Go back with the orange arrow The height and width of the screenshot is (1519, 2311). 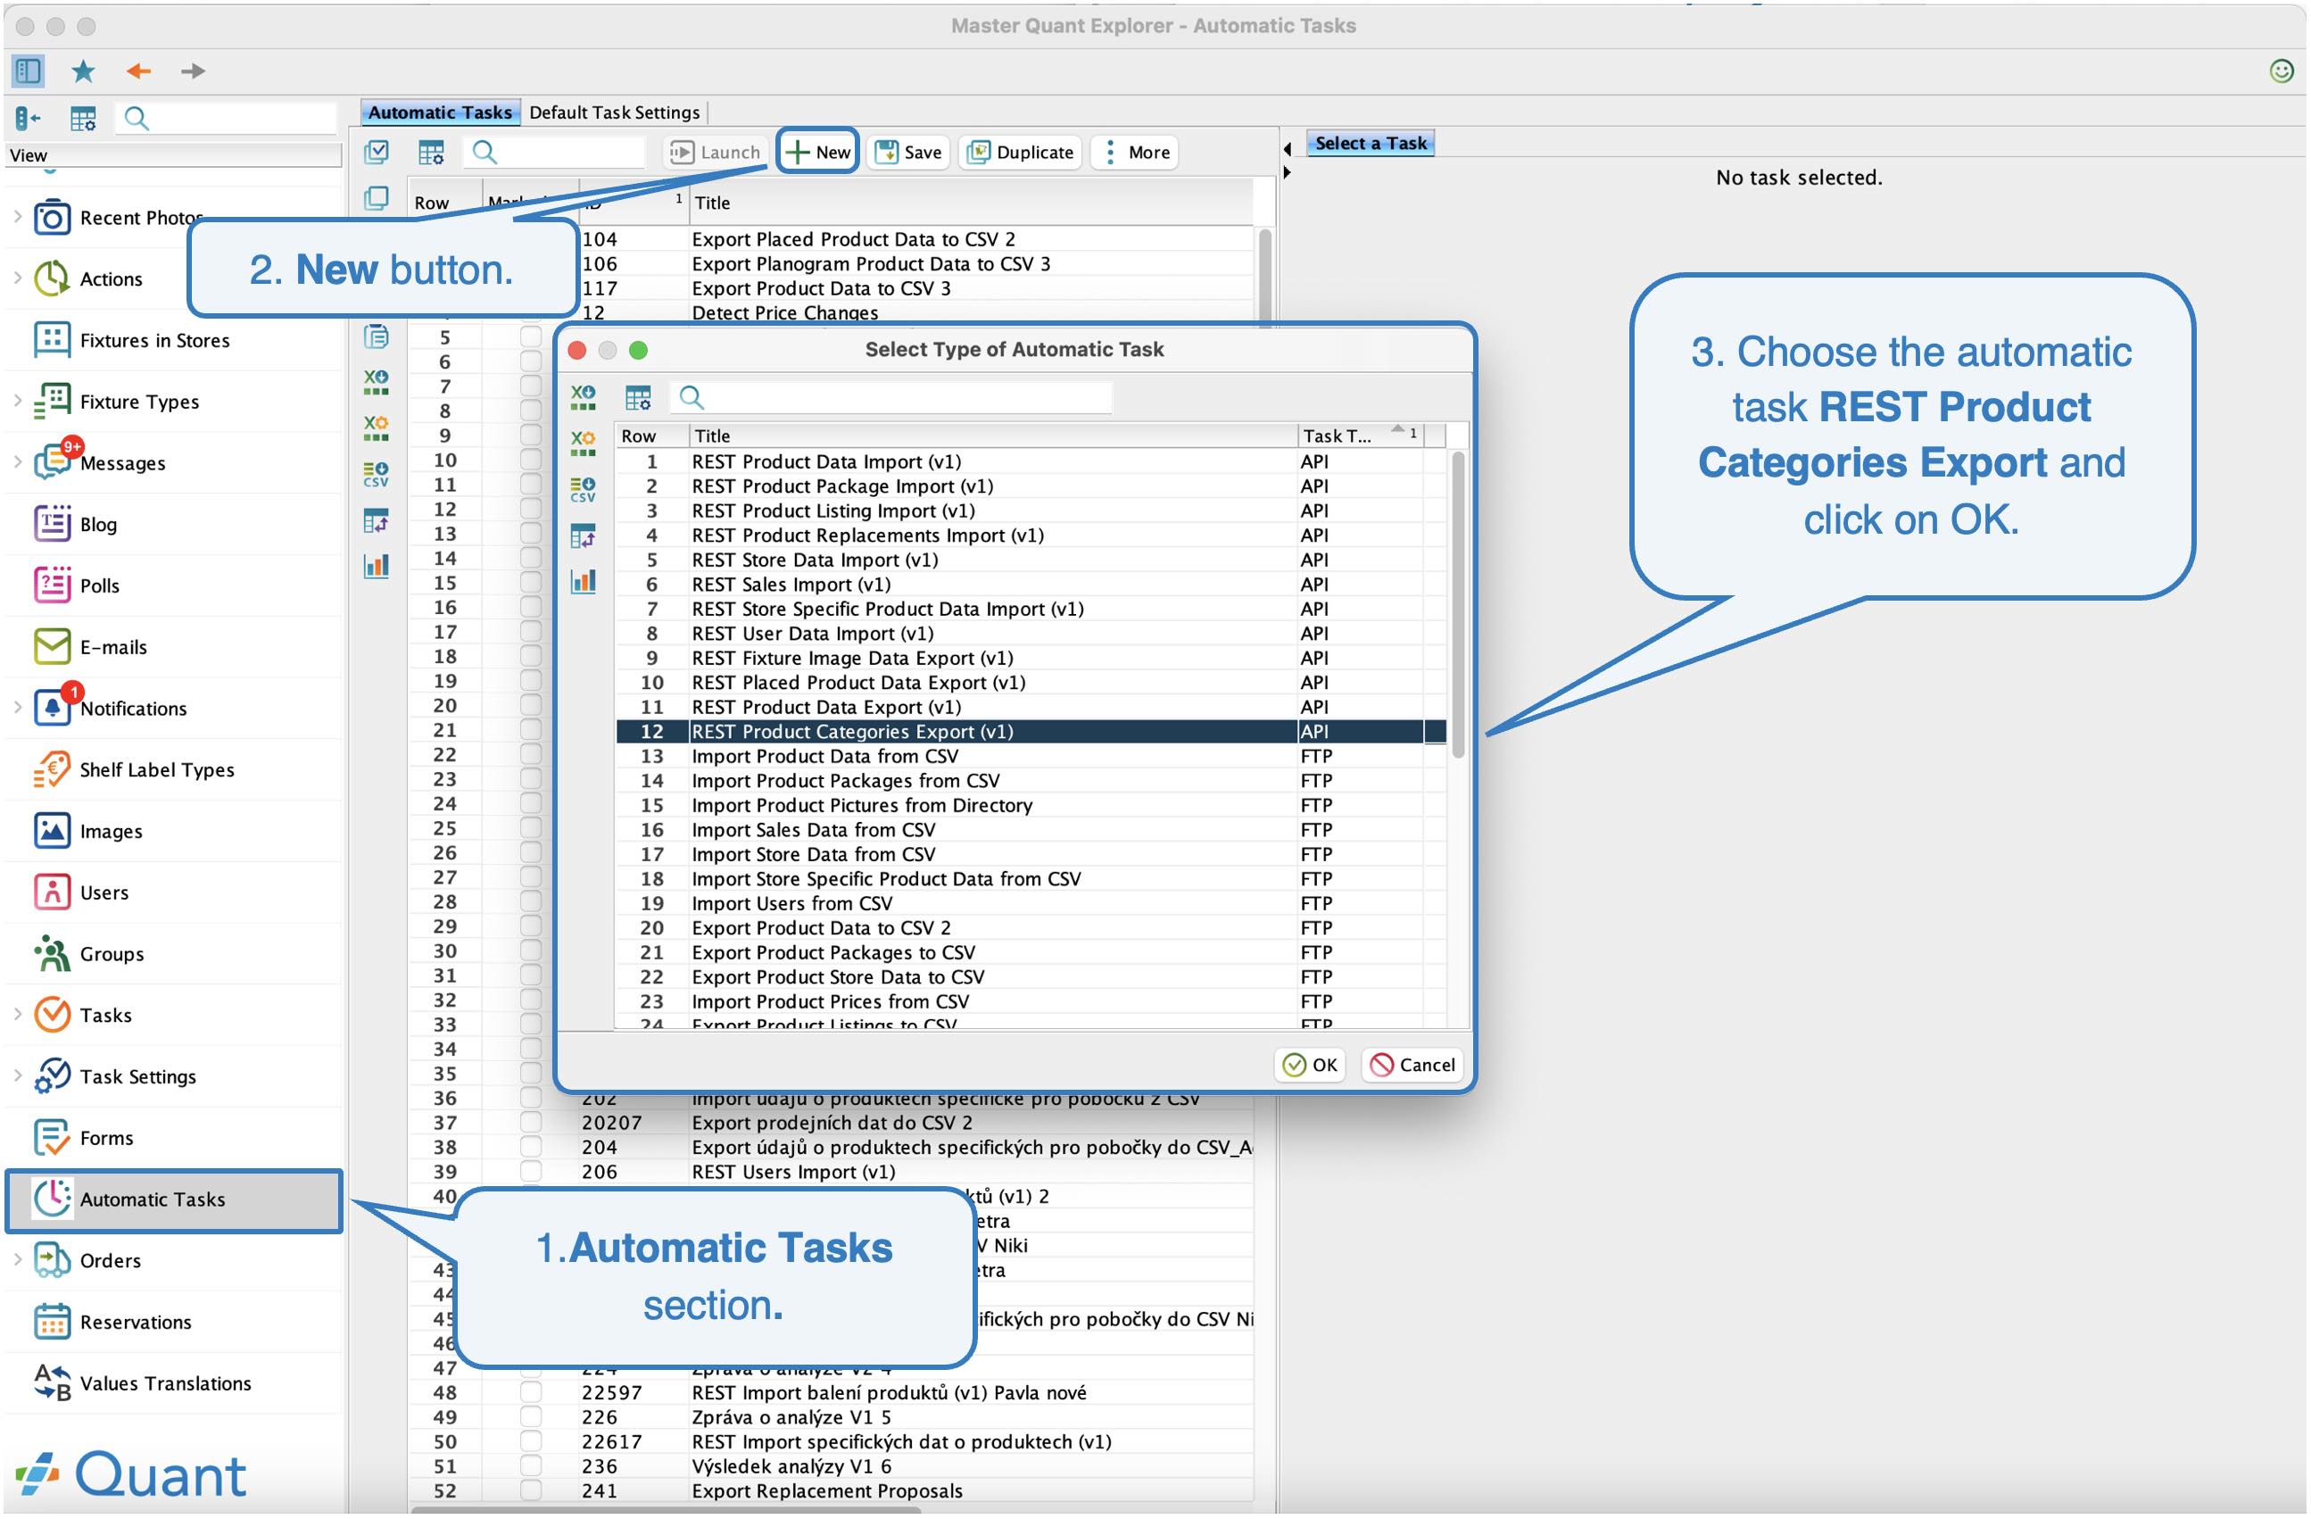(139, 71)
